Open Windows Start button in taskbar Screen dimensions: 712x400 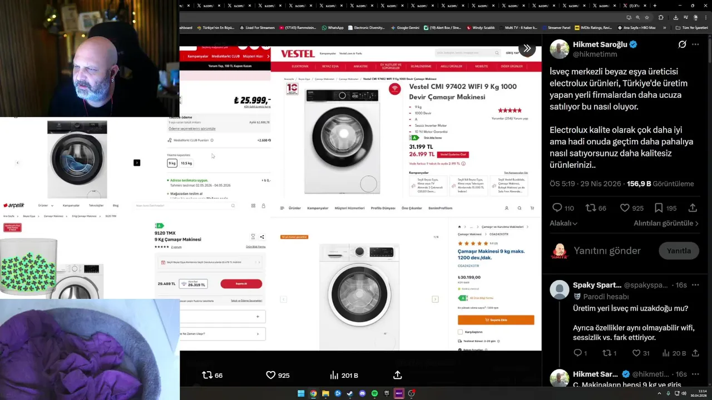pos(301,393)
